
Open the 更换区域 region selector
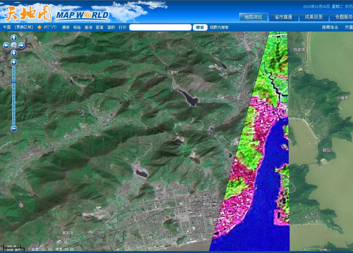24,27
